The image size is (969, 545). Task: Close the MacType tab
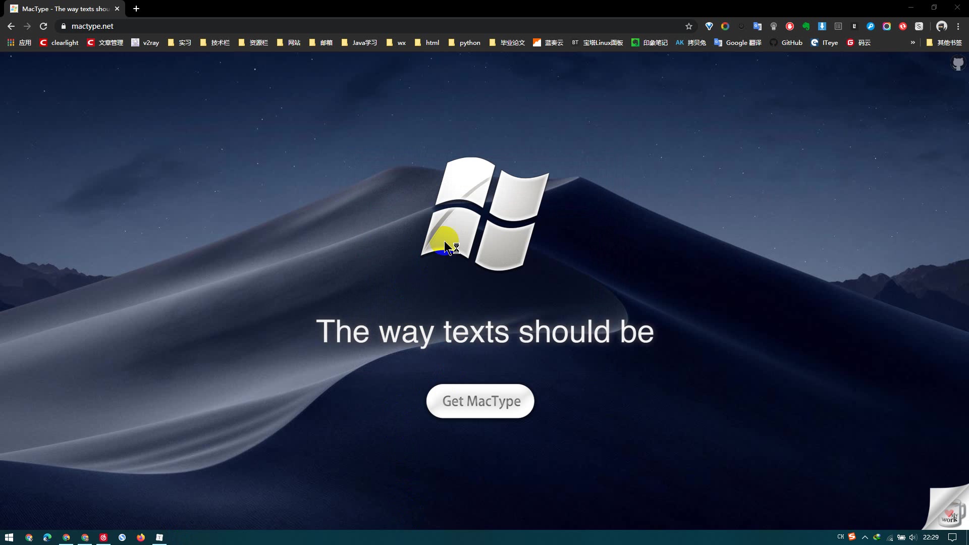pos(117,9)
